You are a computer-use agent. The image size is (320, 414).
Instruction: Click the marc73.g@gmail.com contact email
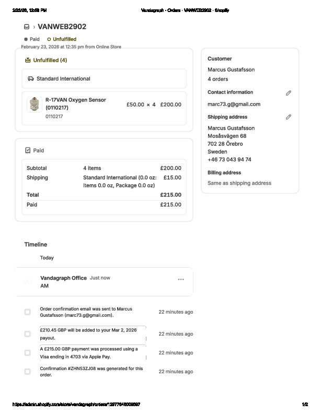pyautogui.click(x=234, y=104)
